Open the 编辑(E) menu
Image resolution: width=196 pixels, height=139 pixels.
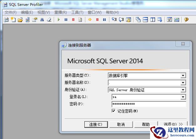point(27,12)
